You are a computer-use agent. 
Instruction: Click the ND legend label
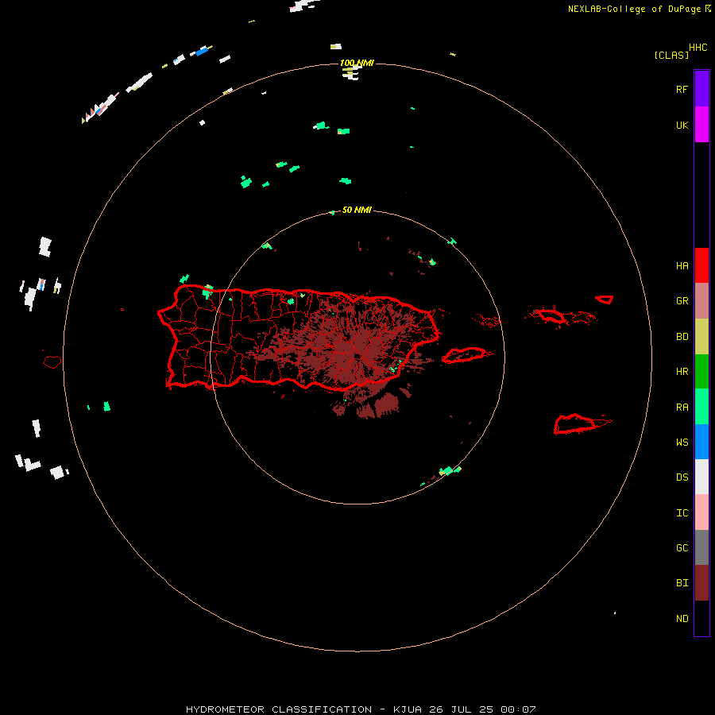tap(682, 619)
